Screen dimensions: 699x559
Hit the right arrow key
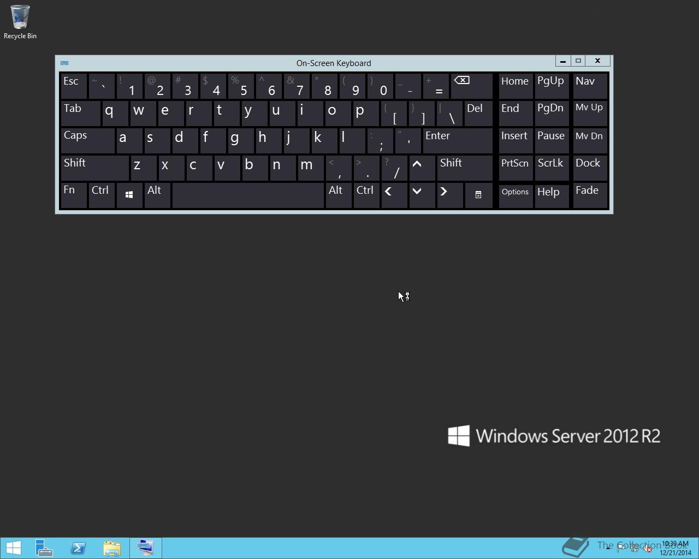[449, 195]
